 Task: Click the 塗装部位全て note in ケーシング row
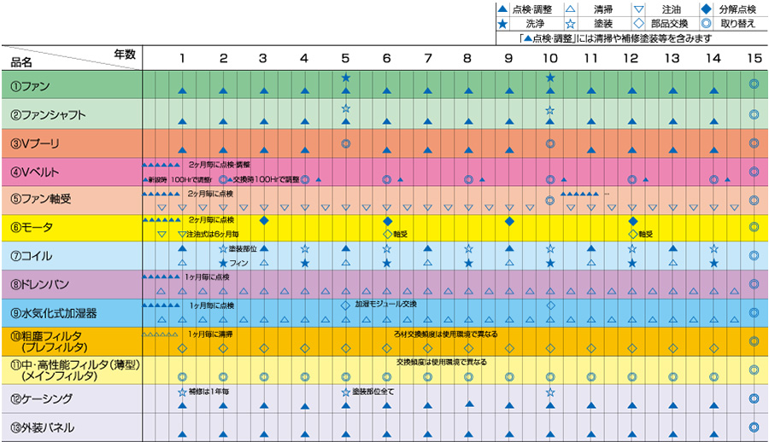(x=373, y=392)
